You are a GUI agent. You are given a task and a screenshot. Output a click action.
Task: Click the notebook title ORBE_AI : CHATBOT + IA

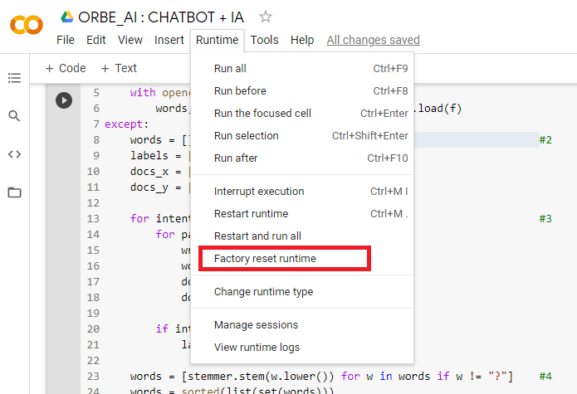click(161, 17)
